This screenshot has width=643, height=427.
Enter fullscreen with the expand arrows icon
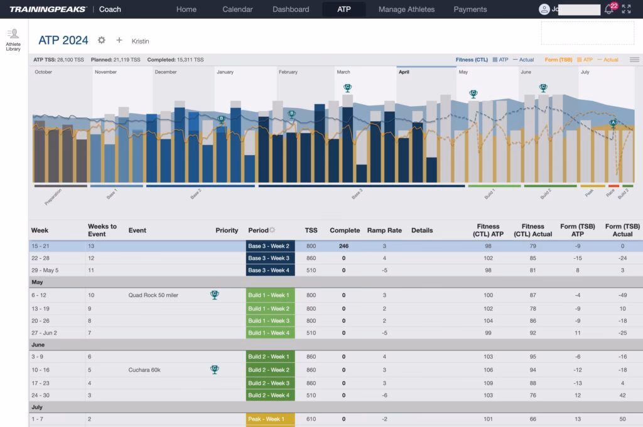(627, 9)
